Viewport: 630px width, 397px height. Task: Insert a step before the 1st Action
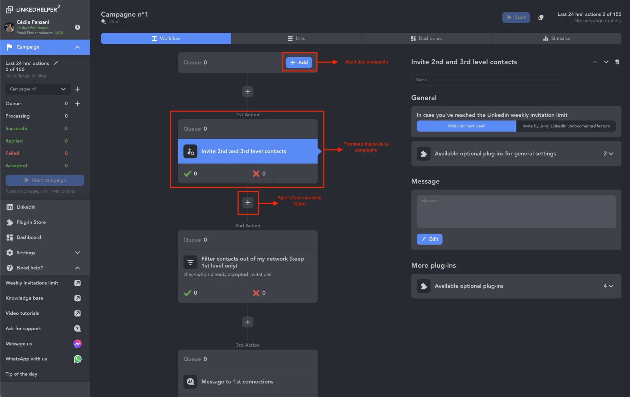pos(248,91)
